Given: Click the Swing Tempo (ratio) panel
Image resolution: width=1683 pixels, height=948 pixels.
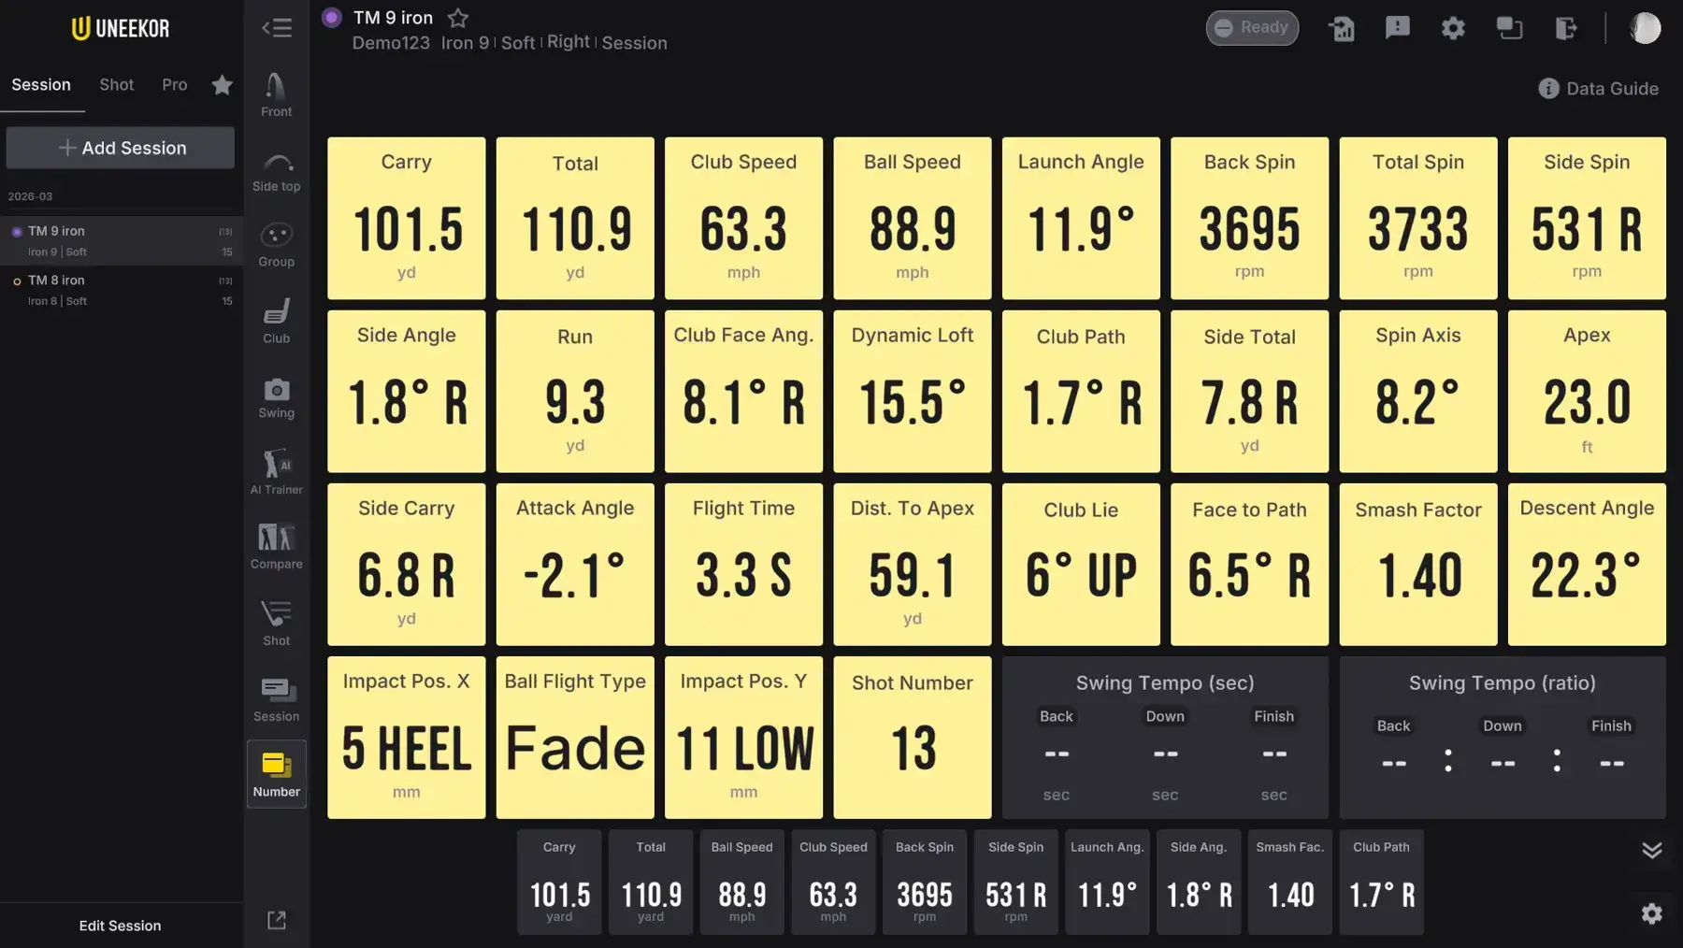Looking at the screenshot, I should (x=1503, y=737).
